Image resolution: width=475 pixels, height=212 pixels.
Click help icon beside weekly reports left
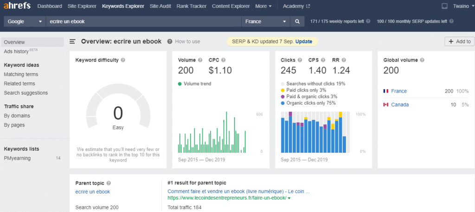pyautogui.click(x=368, y=21)
